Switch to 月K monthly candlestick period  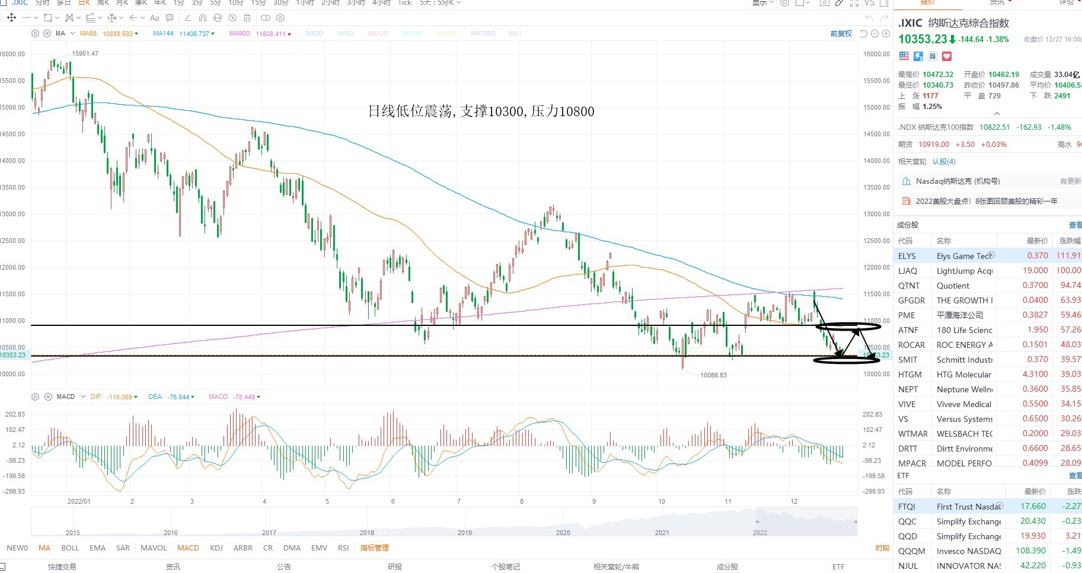point(122,3)
